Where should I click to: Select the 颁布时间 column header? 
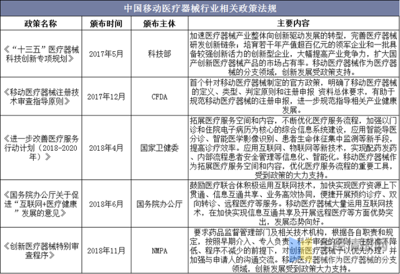[106, 24]
